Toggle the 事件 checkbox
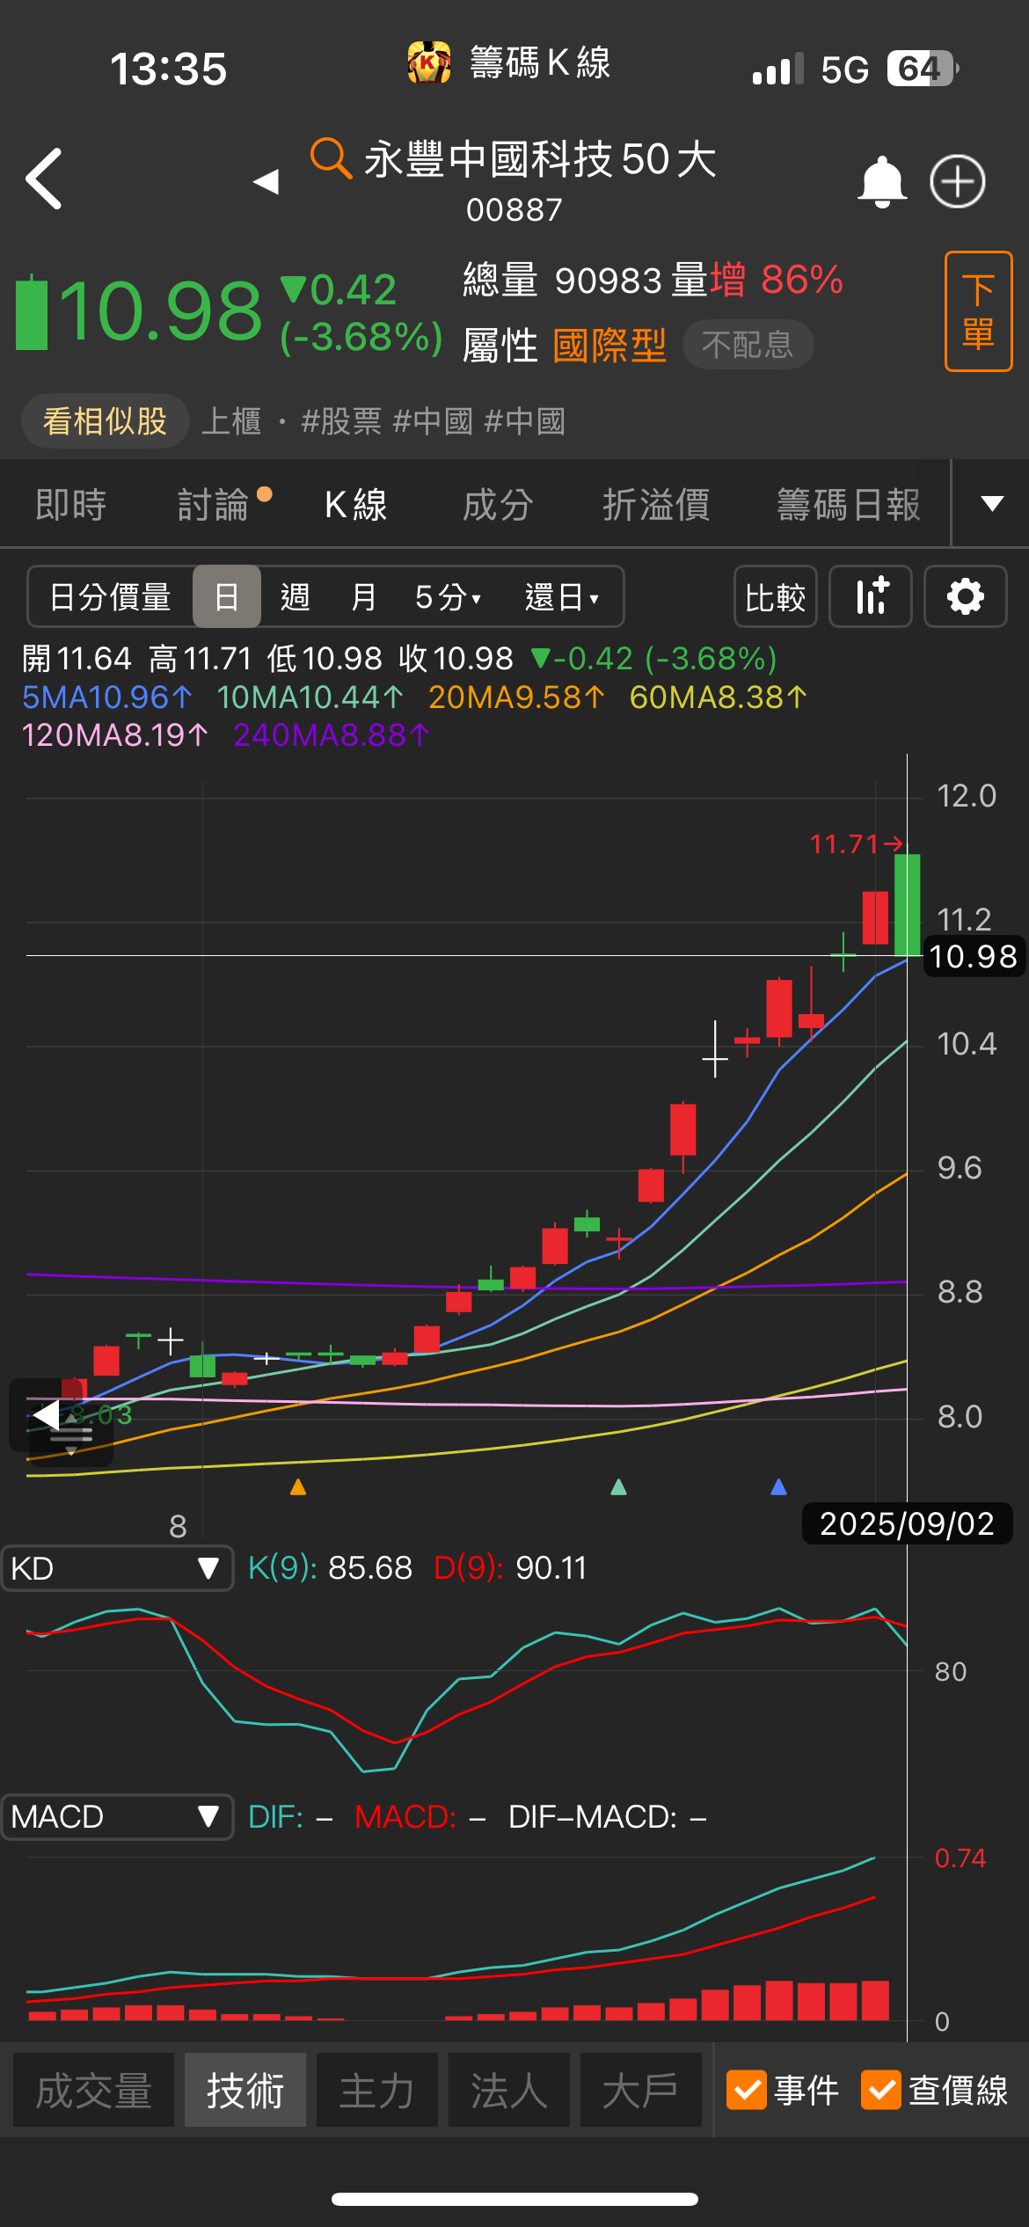Screen dimensions: 1029x2227 point(747,2090)
